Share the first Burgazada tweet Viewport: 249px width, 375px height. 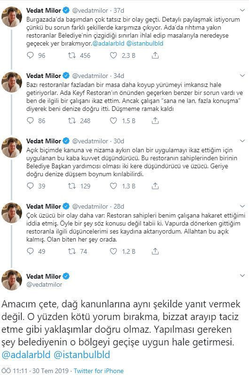click(x=155, y=55)
